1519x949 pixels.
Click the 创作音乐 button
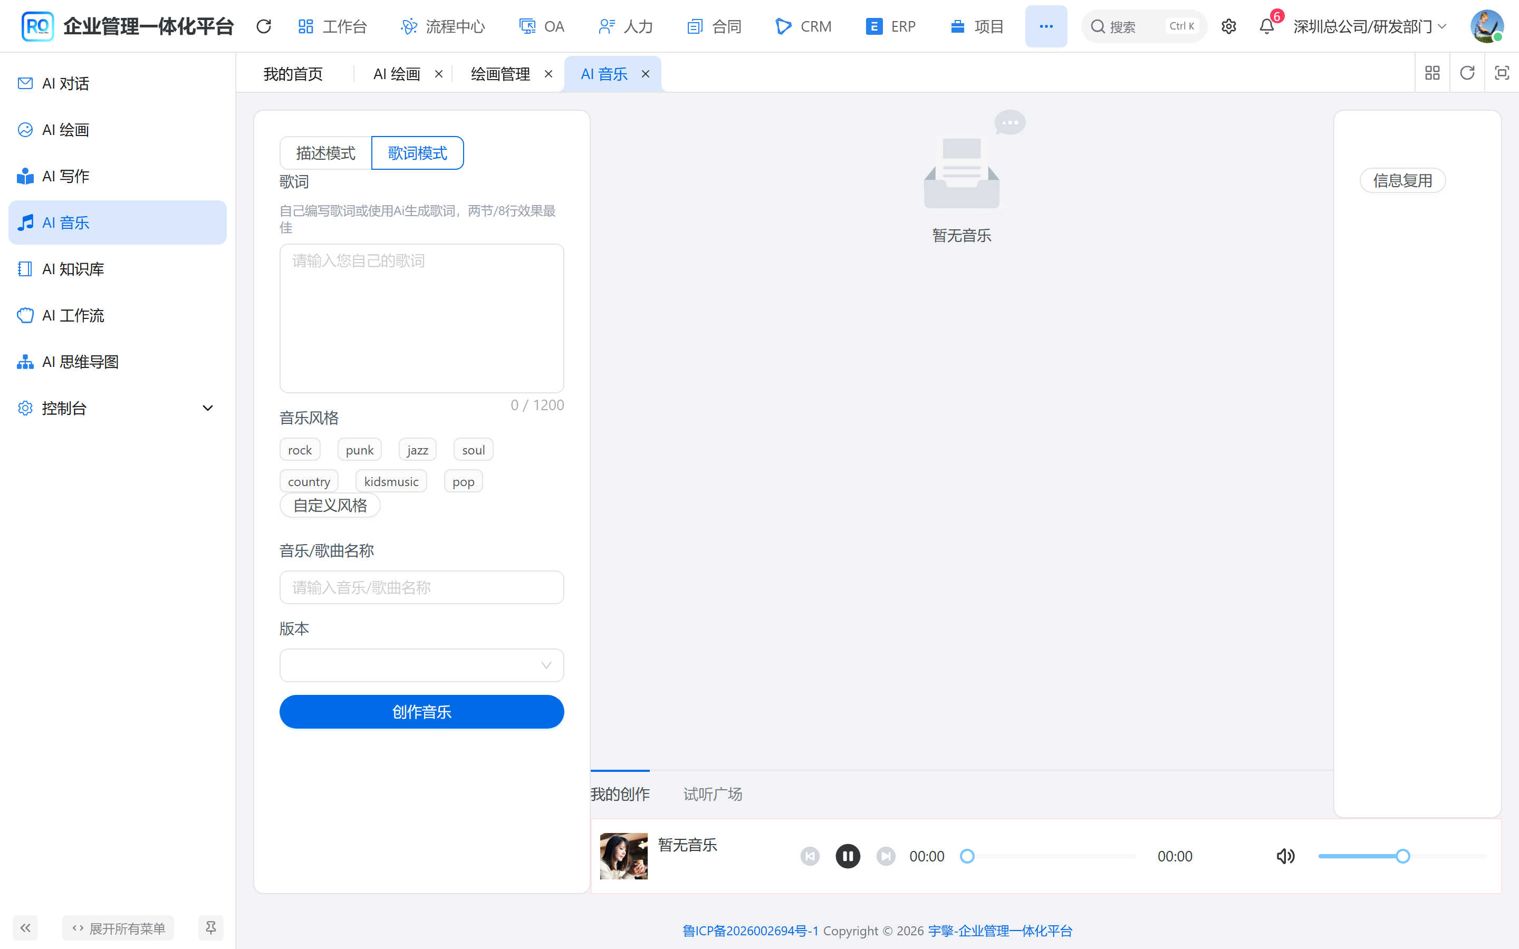pos(422,712)
